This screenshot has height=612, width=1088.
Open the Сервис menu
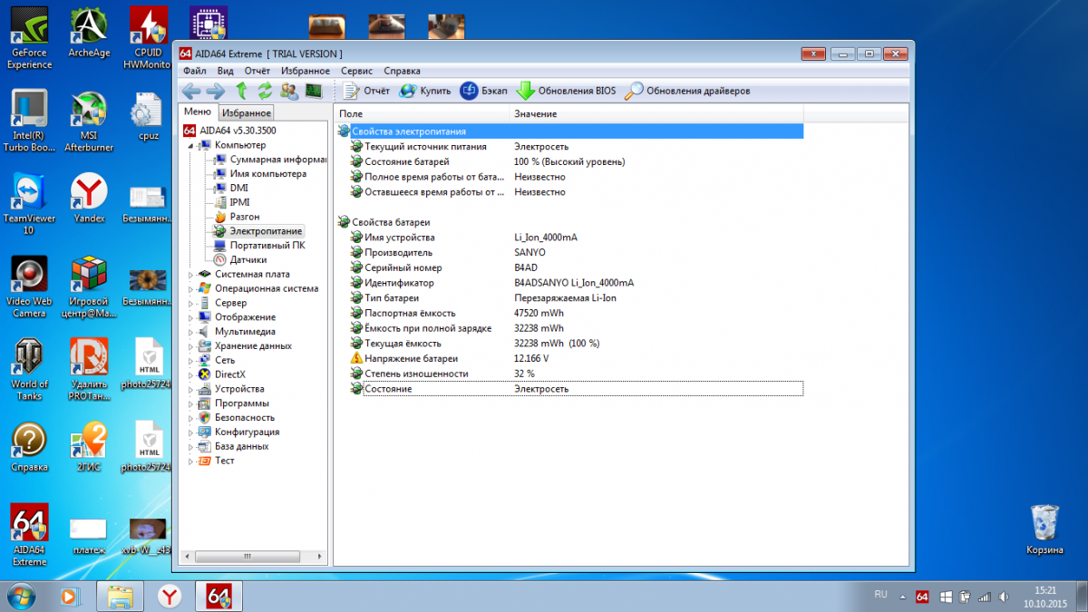click(356, 71)
